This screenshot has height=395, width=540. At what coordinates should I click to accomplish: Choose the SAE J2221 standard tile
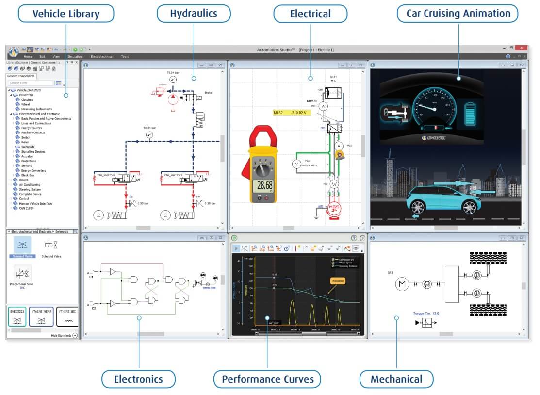pos(17,316)
